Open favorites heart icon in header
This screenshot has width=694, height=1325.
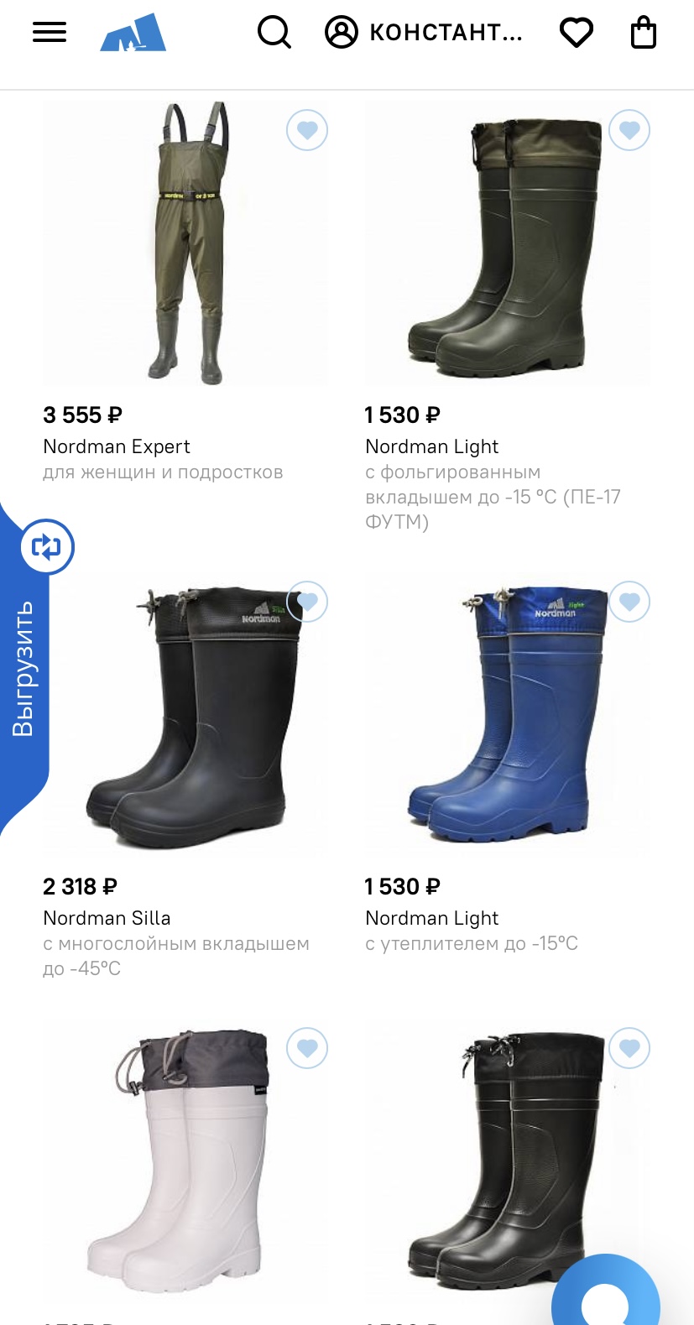click(x=577, y=33)
